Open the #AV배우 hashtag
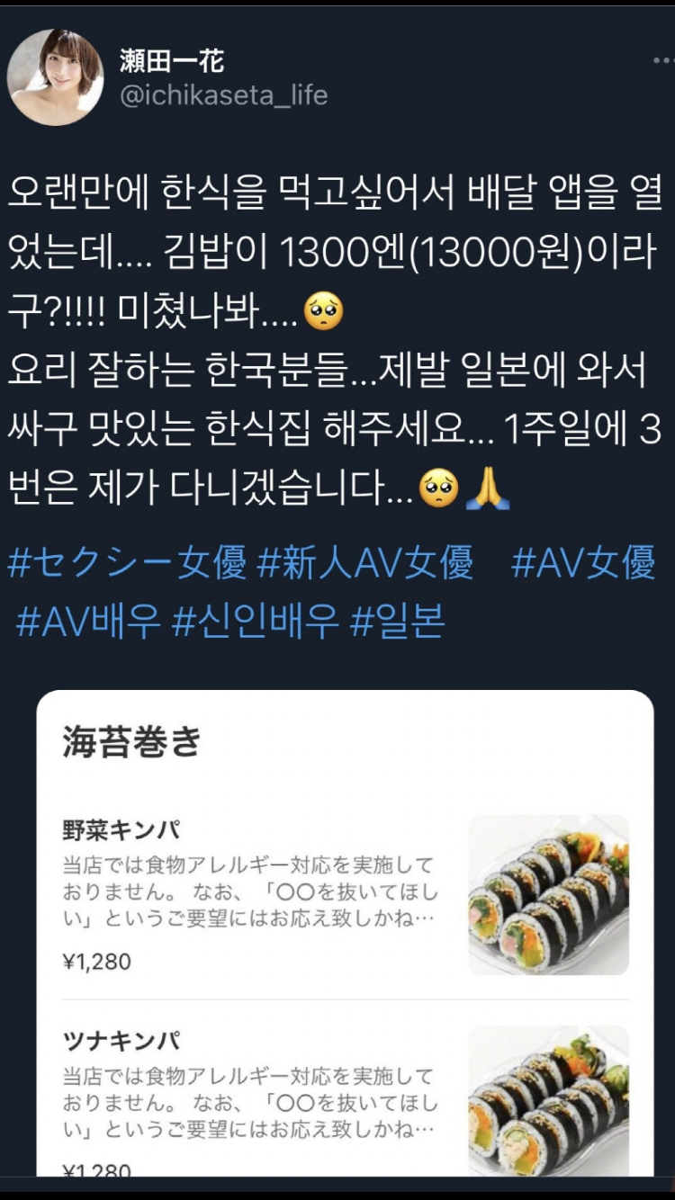Viewport: 675px width, 1200px height. [88, 621]
